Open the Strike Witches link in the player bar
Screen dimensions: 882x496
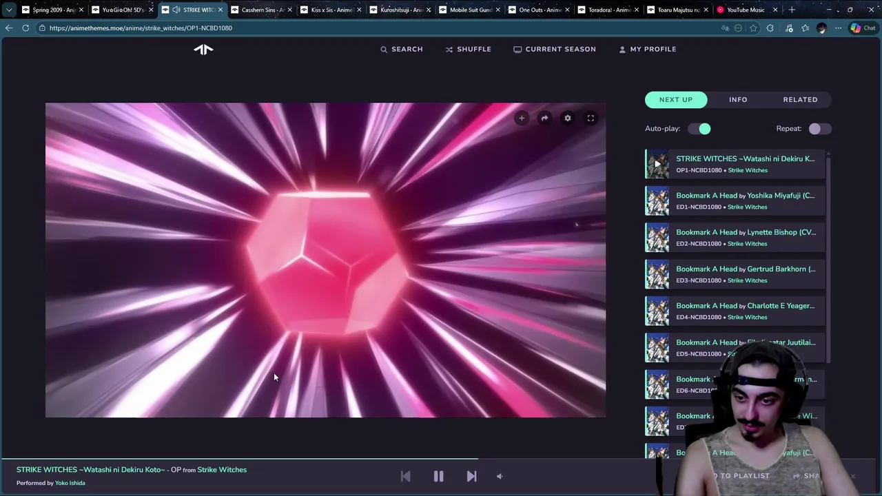point(222,470)
